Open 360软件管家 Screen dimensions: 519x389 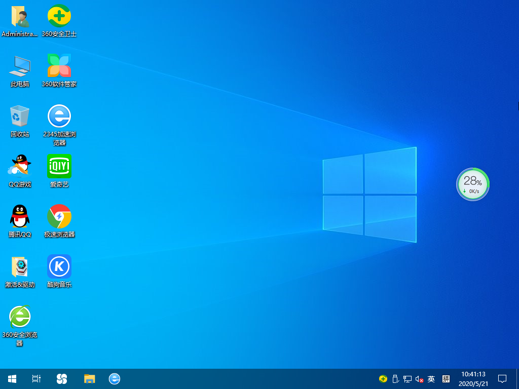click(59, 66)
